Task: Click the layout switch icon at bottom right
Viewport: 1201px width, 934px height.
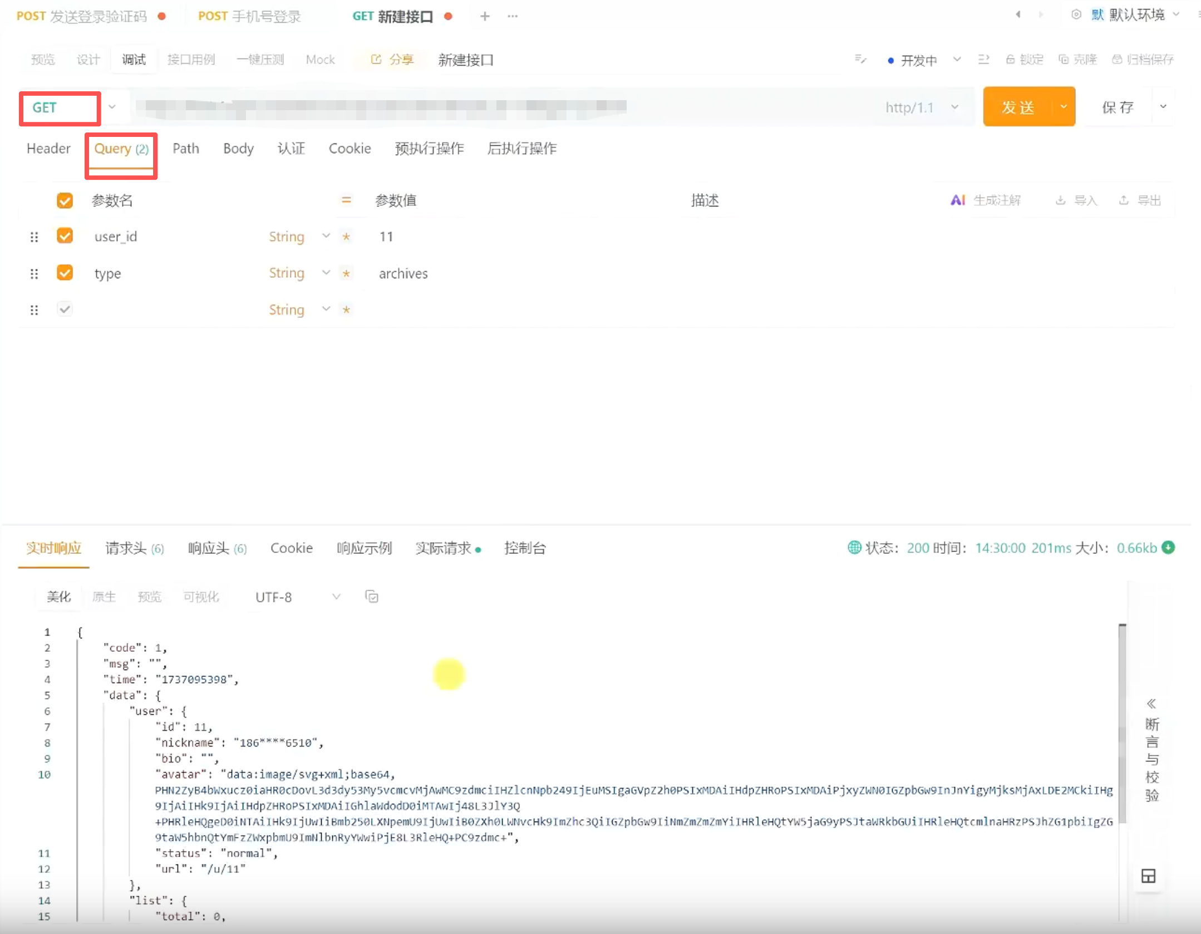Action: tap(1148, 876)
